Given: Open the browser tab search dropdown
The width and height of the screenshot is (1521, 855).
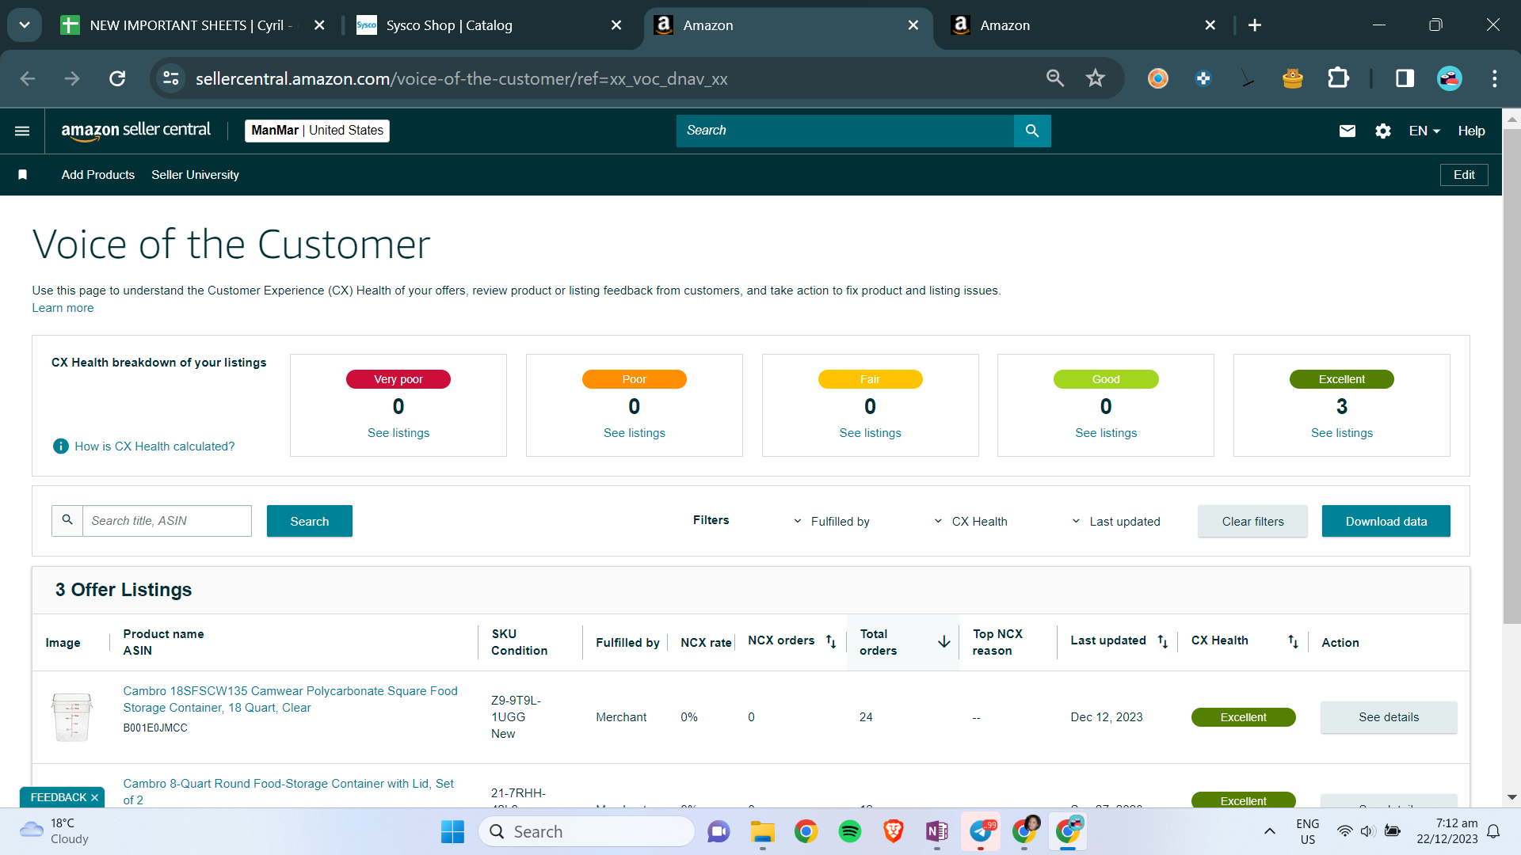Looking at the screenshot, I should click(x=25, y=25).
